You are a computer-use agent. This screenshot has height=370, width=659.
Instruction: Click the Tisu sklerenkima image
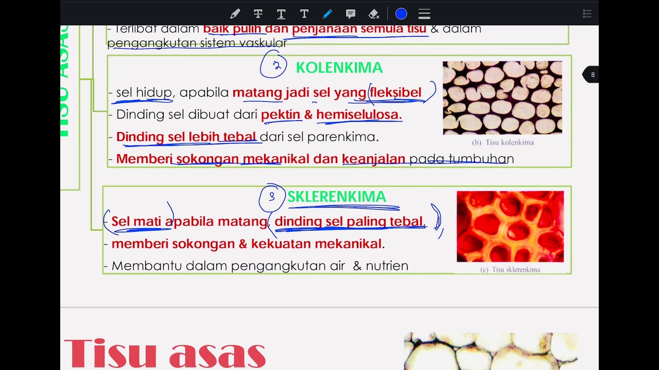point(510,226)
